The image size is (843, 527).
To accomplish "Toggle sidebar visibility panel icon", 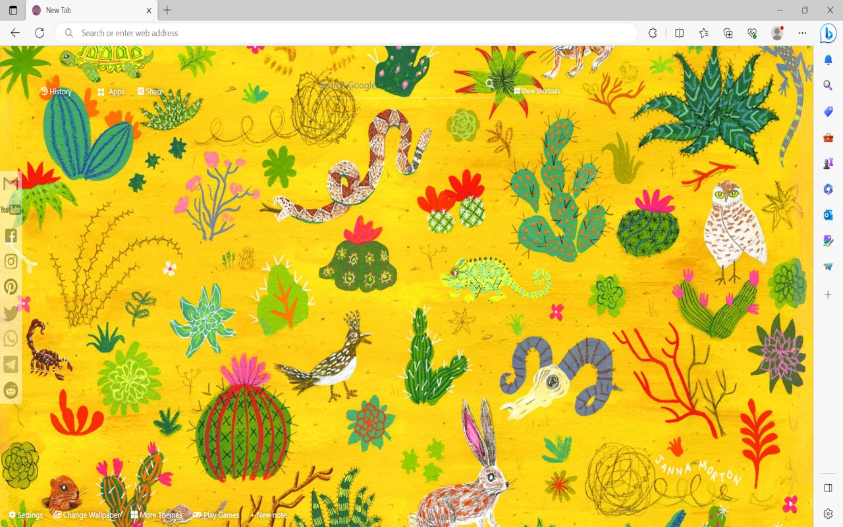I will click(x=829, y=488).
